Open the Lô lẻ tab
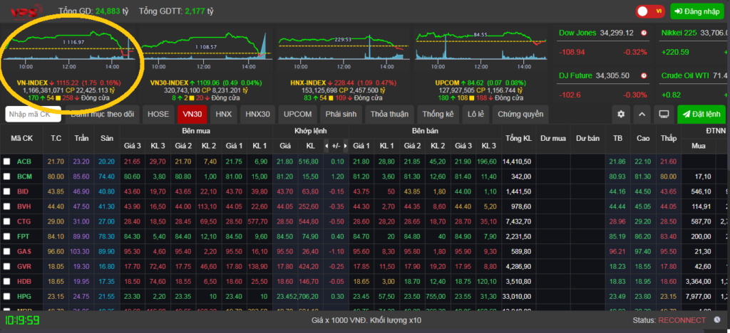 475,114
